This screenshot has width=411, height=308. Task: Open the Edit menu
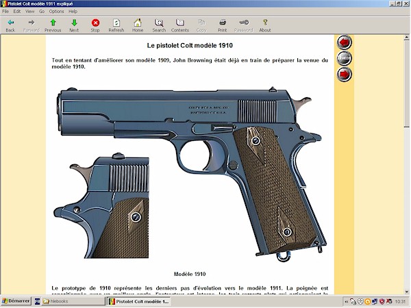coord(16,11)
